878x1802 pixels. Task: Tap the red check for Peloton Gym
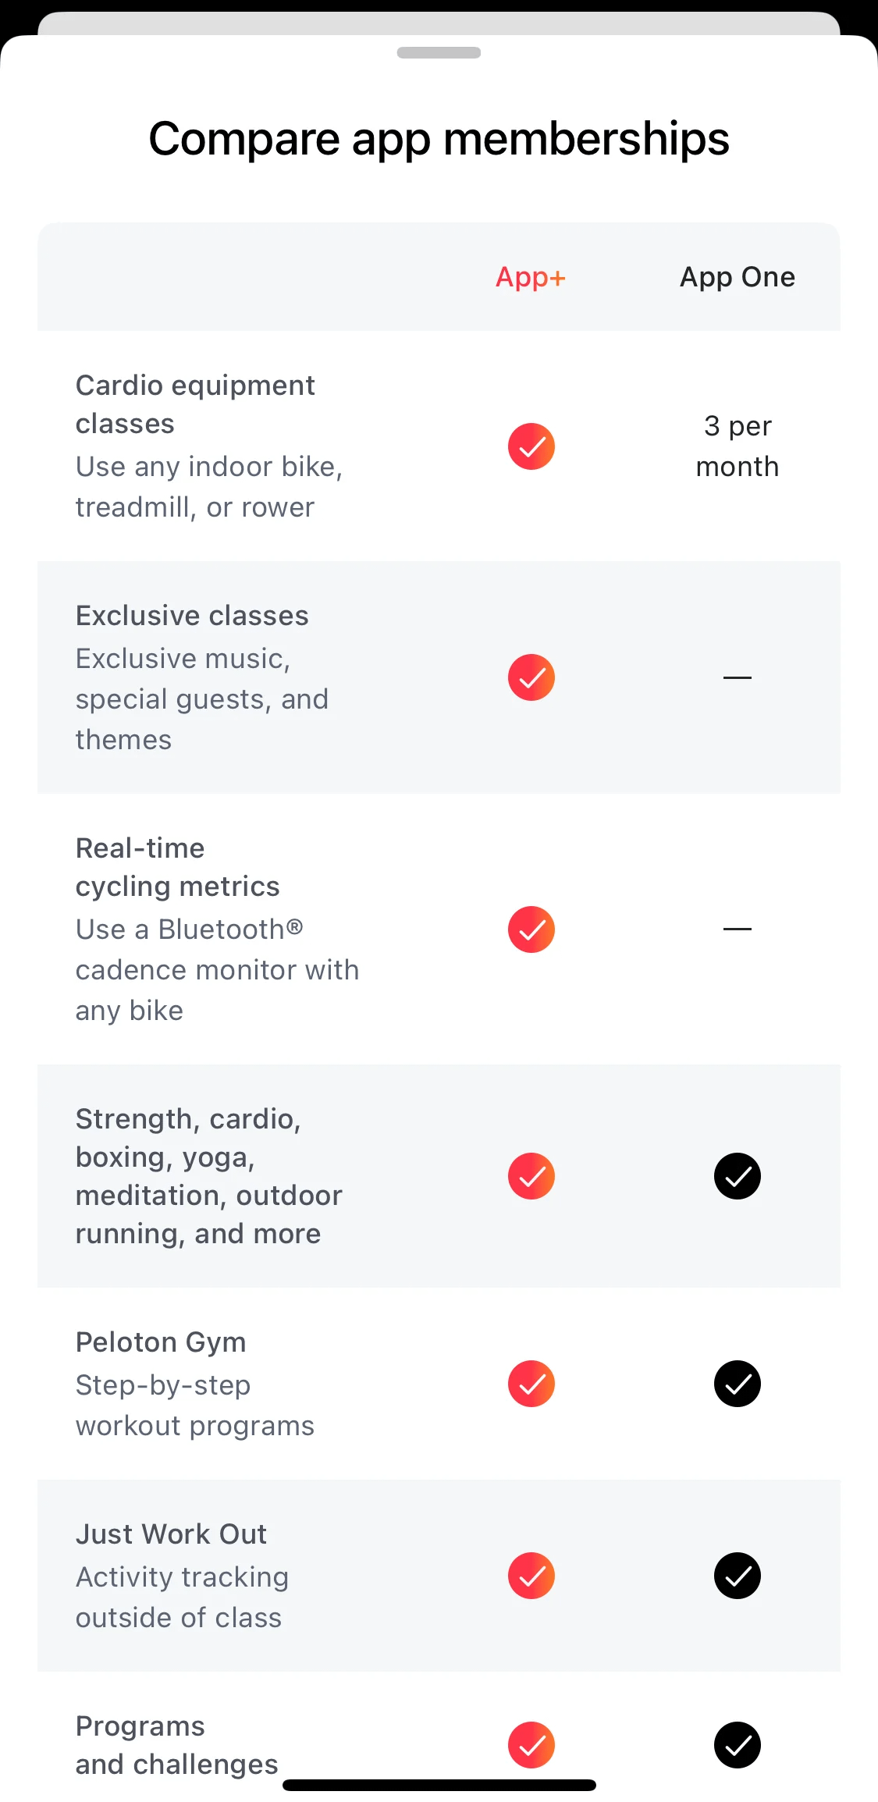coord(531,1384)
